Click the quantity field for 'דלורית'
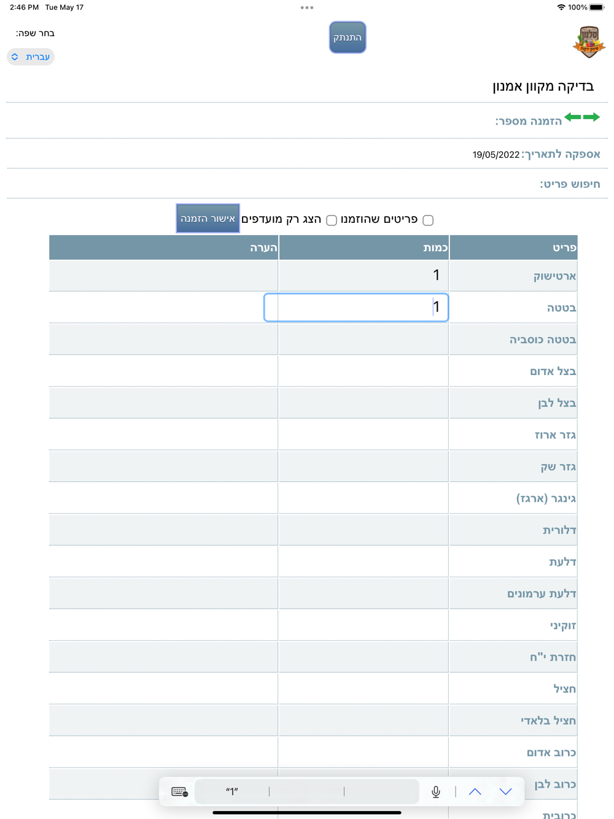Screen dimensions: 614x819 coord(363,530)
